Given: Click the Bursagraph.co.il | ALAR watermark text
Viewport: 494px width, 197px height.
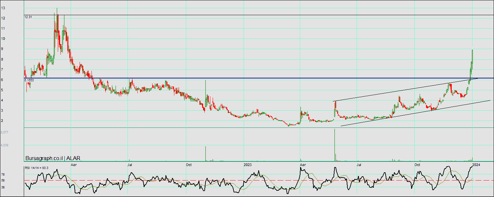Looking at the screenshot, I should 53,158.
